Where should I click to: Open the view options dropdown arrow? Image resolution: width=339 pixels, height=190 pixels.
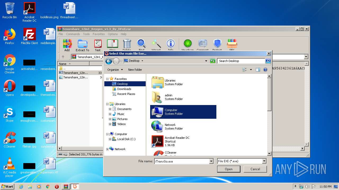tap(251, 70)
